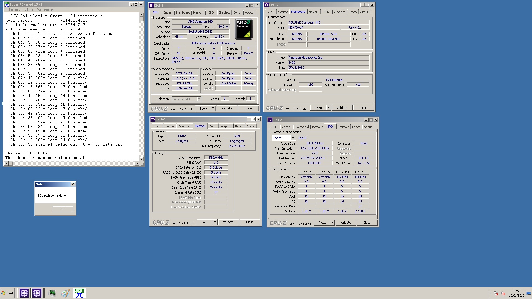Click Super PI vertical scrollbar down arrow
This screenshot has height=299, width=532.
(142, 159)
